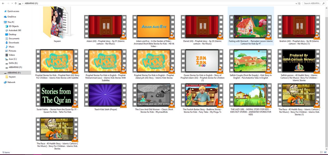The height and width of the screenshot is (155, 328).
Task: Select the hayeon folder thumbnail
Action: [57, 23]
